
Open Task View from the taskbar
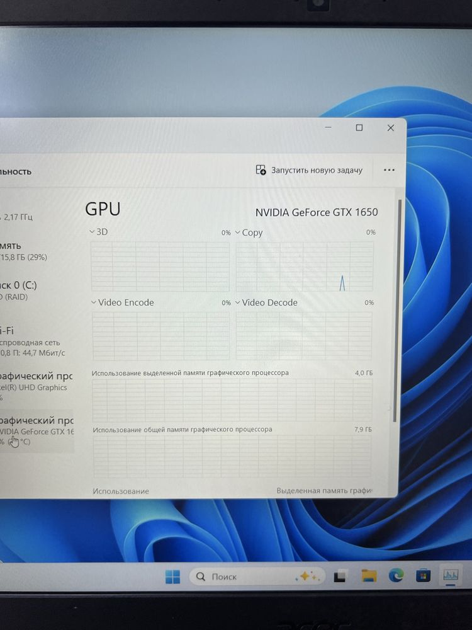point(340,576)
